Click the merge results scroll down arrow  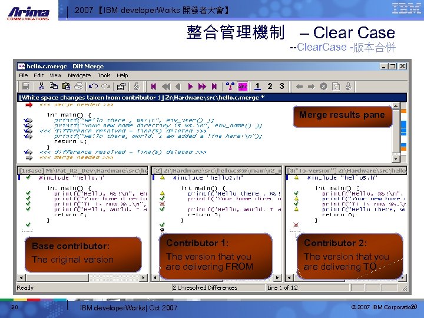tap(396, 159)
